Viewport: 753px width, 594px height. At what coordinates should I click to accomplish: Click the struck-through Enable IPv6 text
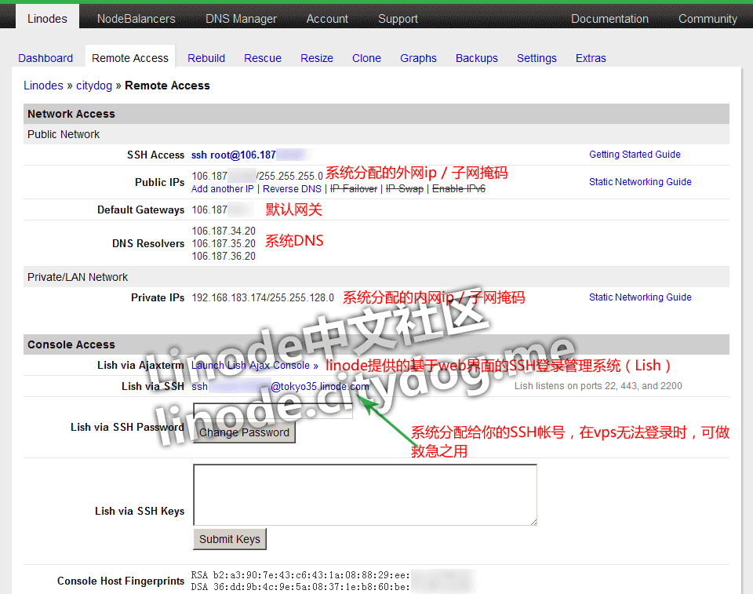coord(459,189)
